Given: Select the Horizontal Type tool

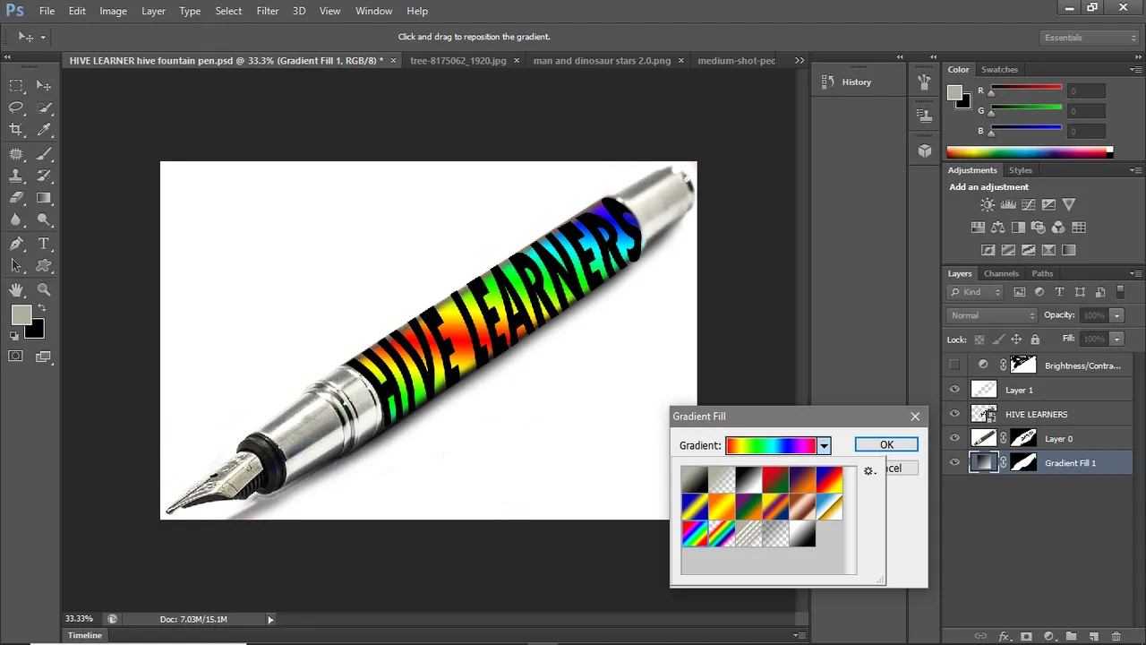Looking at the screenshot, I should coord(43,244).
